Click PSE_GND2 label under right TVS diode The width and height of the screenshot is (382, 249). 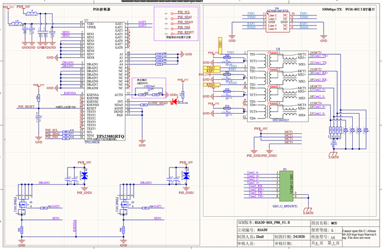pos(186,192)
